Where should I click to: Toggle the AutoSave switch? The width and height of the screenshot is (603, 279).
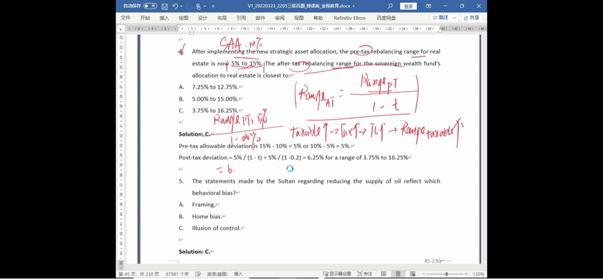150,6
